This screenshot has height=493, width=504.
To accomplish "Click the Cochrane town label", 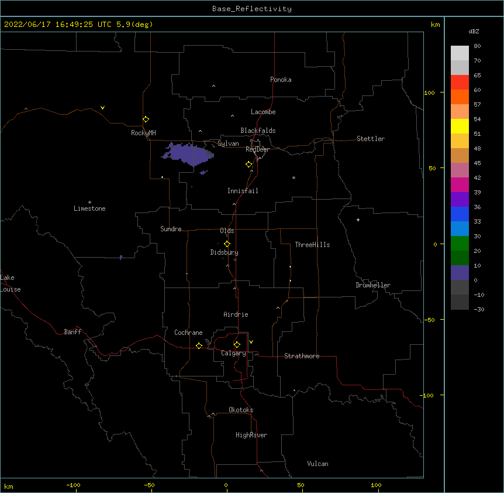I will (188, 333).
